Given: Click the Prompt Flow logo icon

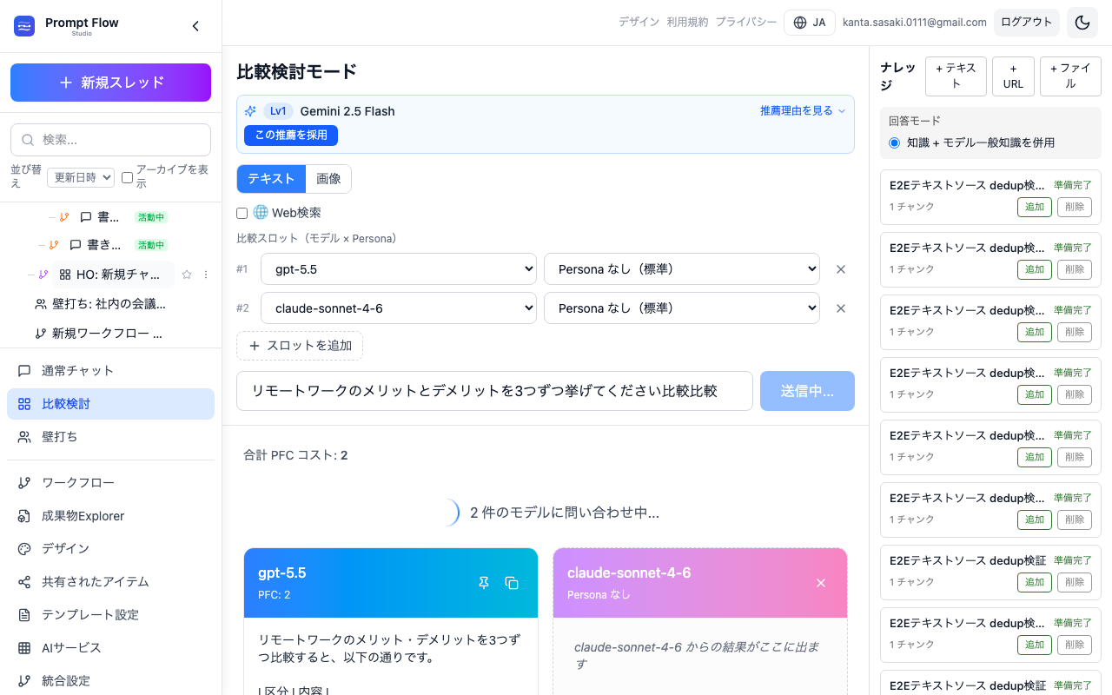Looking at the screenshot, I should pos(24,26).
